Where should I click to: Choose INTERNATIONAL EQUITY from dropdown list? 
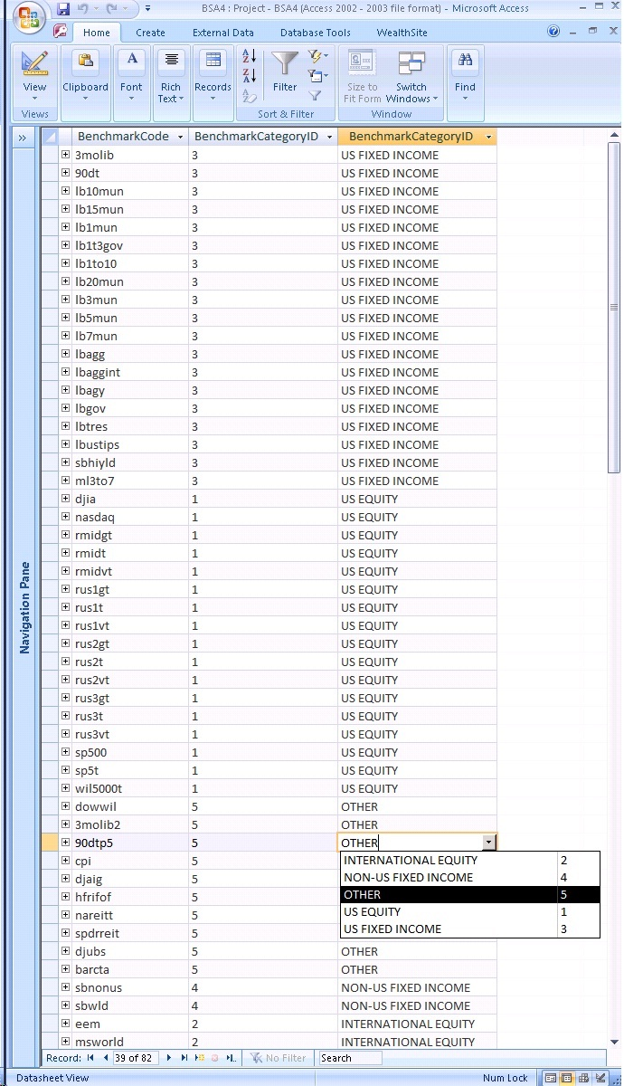point(470,861)
